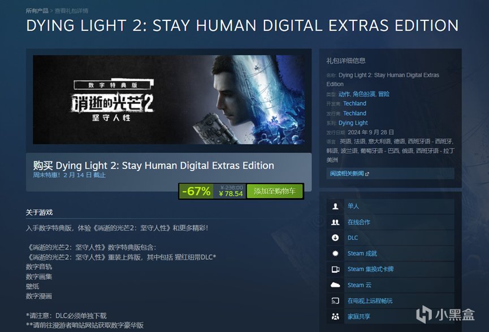The image size is (489, 332).
Task: Click the Dying Light 2 banner image
Action: [x=168, y=100]
